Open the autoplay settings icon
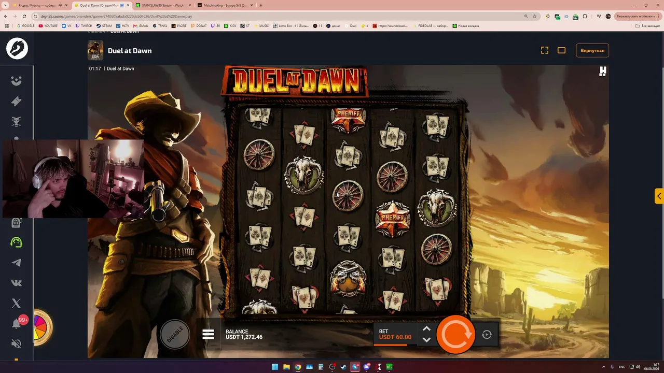Screen dimensions: 664x373 [x=487, y=335]
